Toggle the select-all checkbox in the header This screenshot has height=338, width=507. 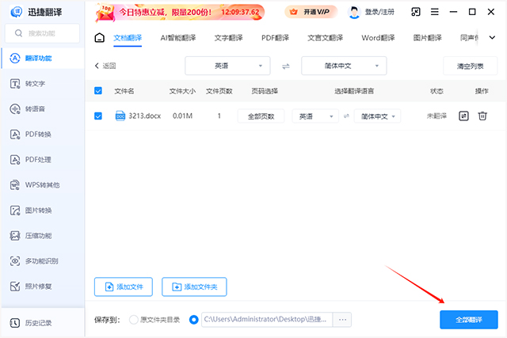coord(98,91)
